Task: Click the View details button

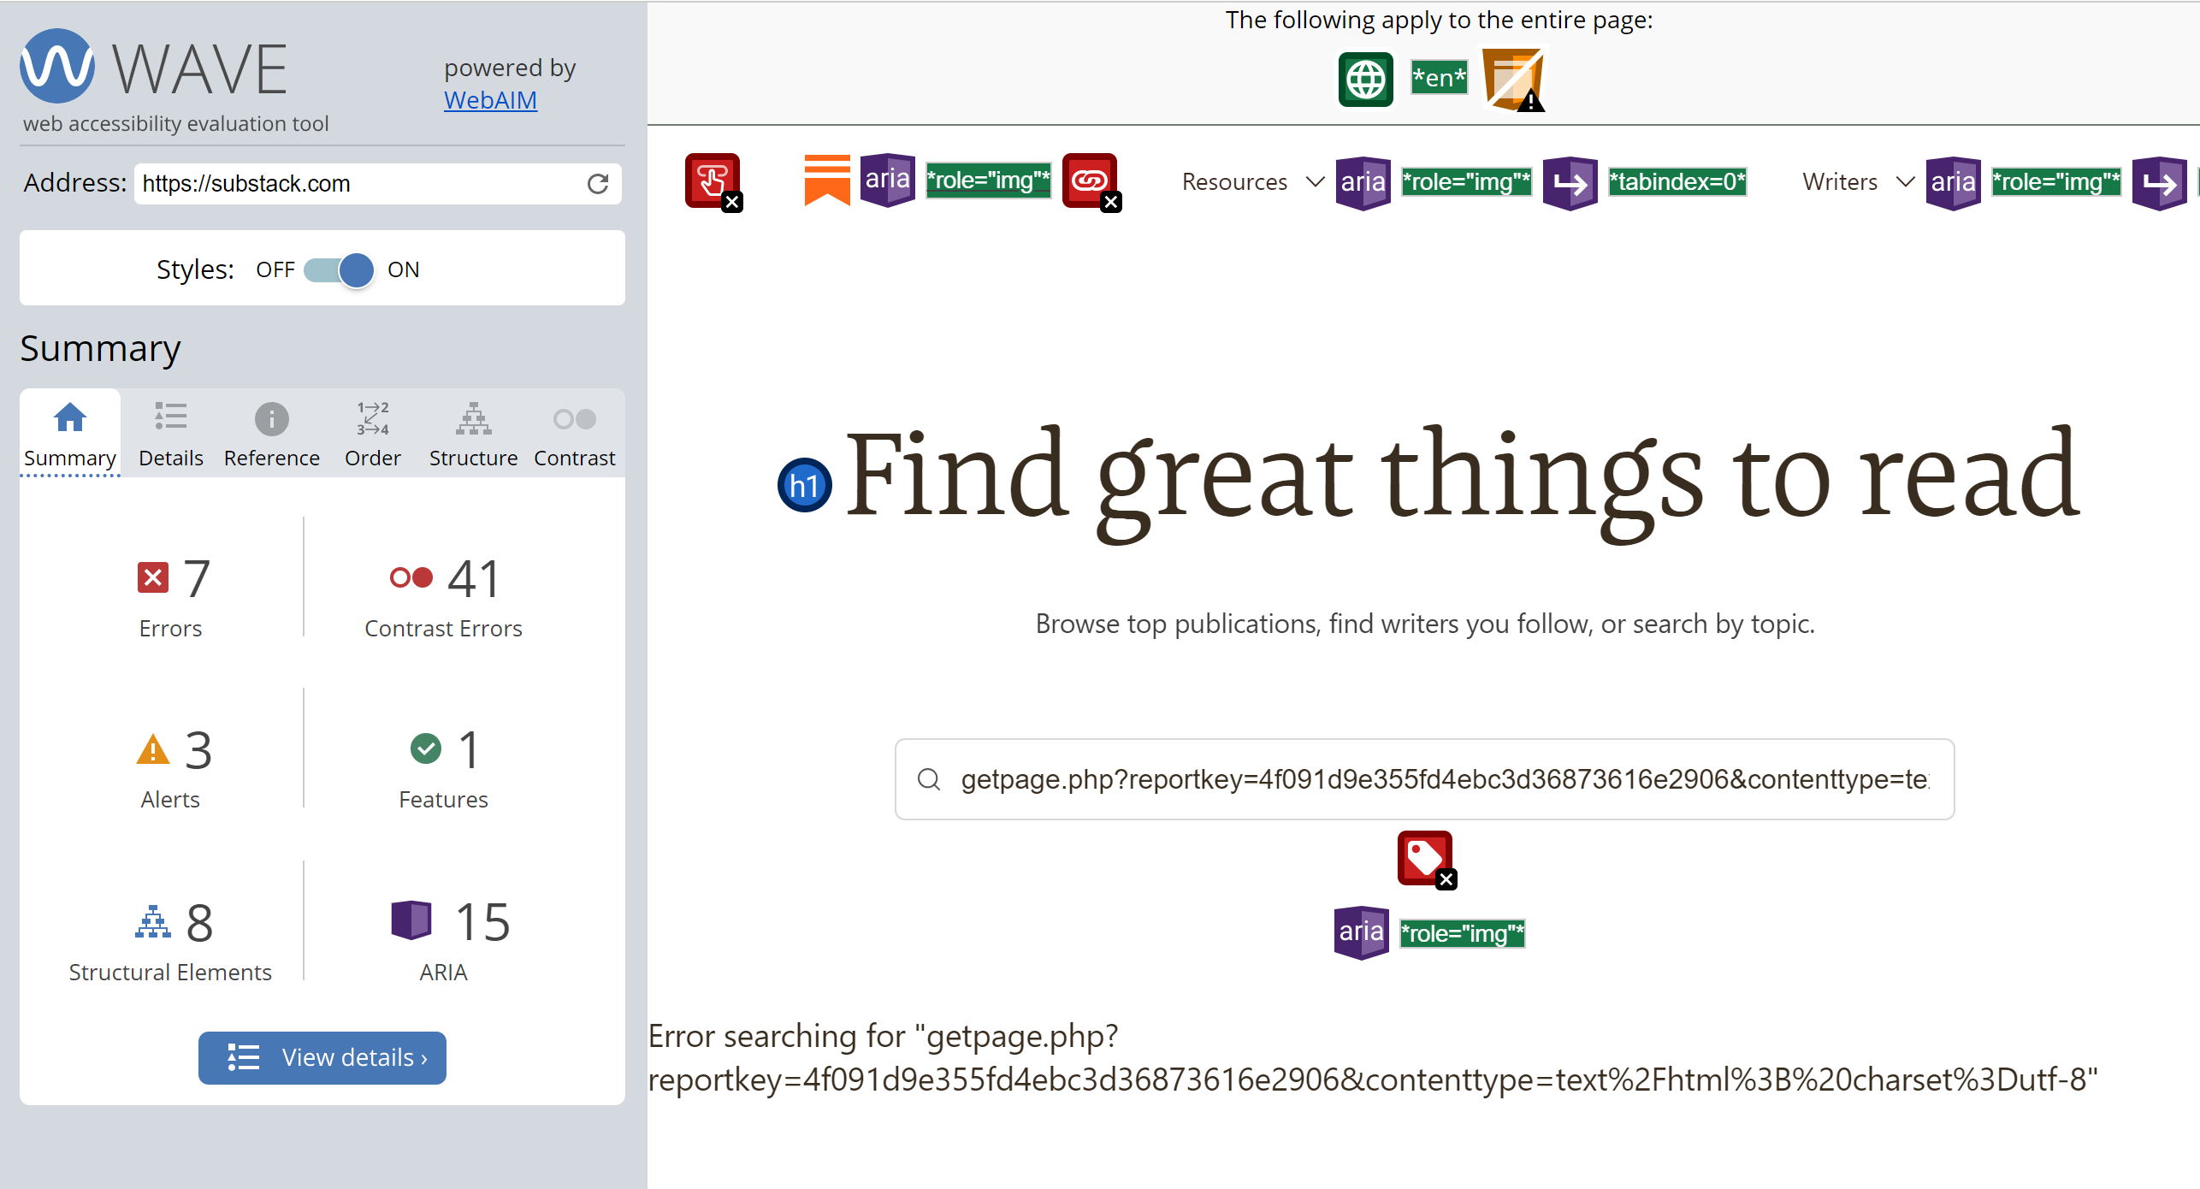Action: [322, 1057]
